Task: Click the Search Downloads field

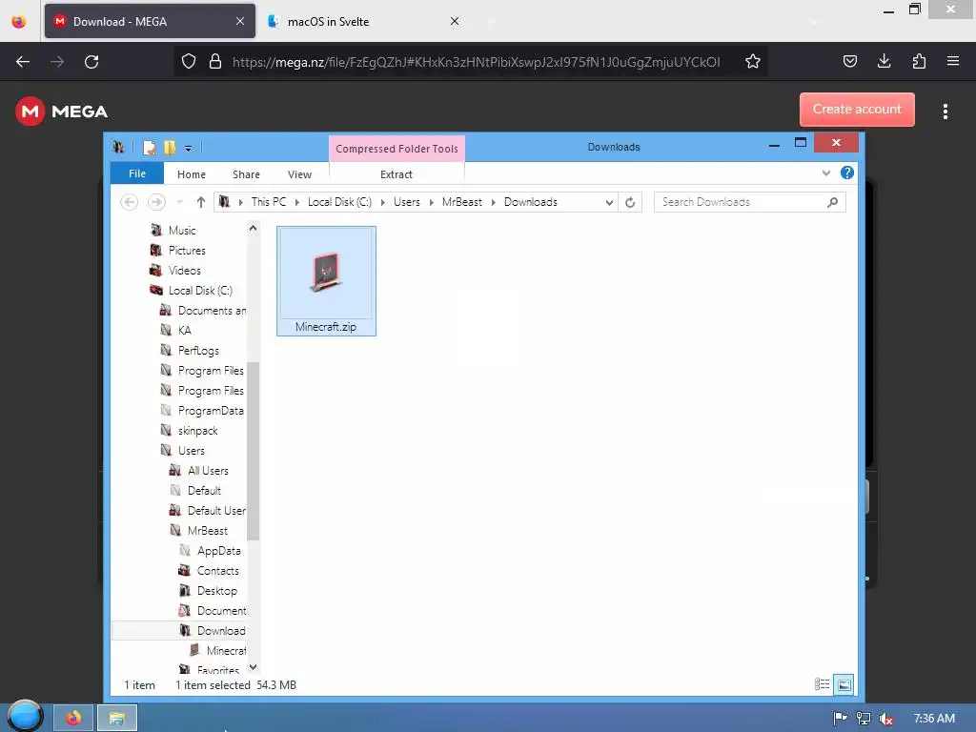Action: coord(749,202)
